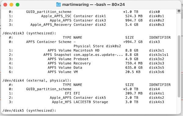
Task: Click the home folder icon in title bar
Action: click(59, 5)
